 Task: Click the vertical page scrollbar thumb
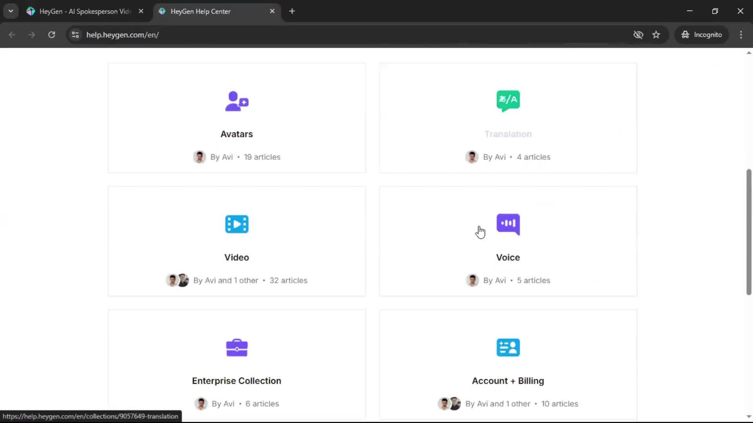748,231
